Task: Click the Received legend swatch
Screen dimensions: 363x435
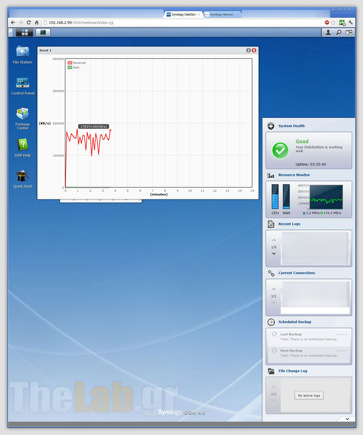Action: [x=70, y=63]
